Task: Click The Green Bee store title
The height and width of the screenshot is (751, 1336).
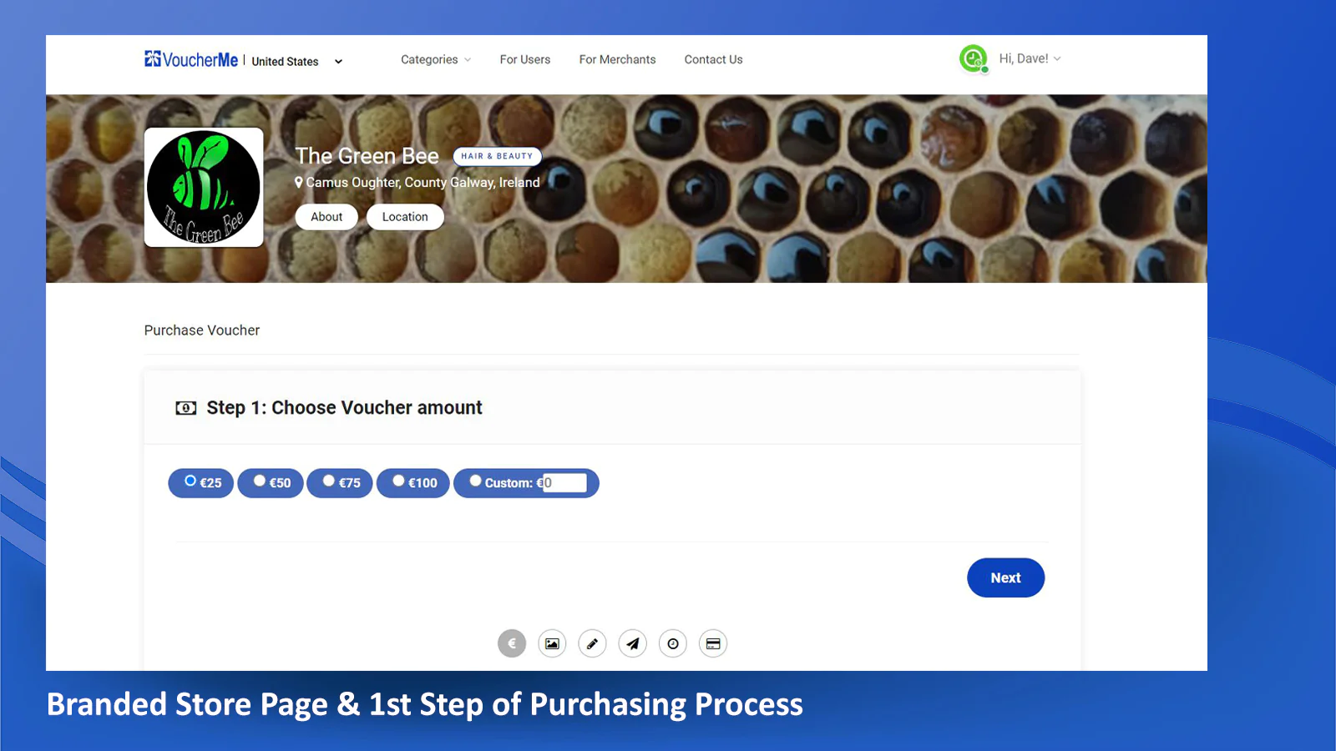Action: pos(367,156)
